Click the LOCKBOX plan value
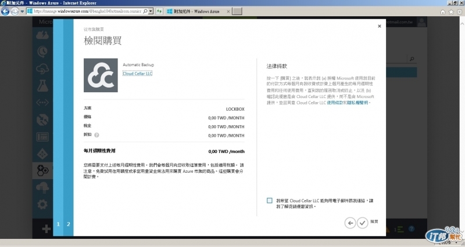Image resolution: width=465 pixels, height=247 pixels. [235, 109]
